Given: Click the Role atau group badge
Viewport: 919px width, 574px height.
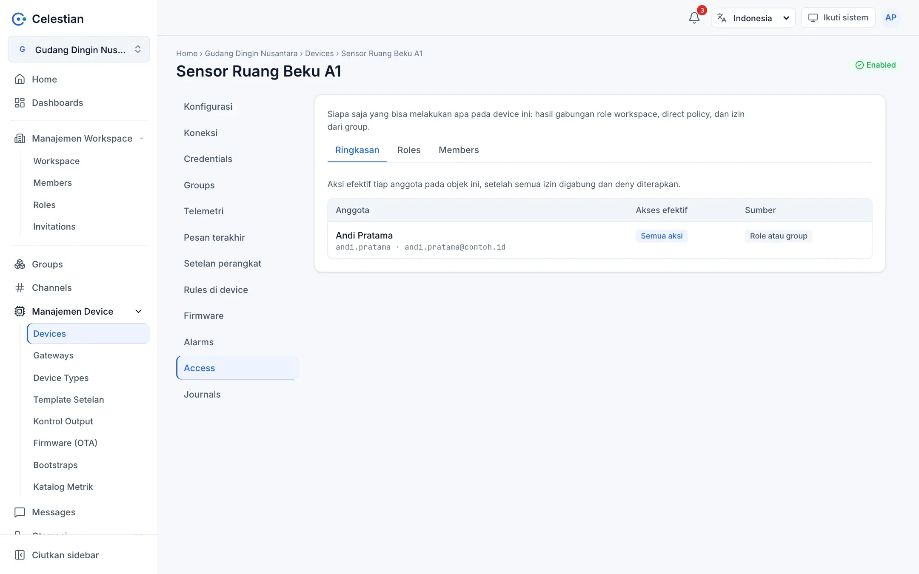Looking at the screenshot, I should click(778, 236).
